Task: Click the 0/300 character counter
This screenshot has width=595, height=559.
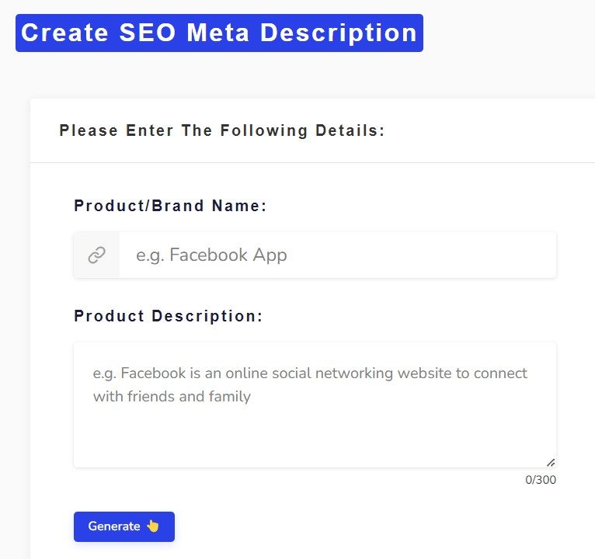Action: [541, 480]
